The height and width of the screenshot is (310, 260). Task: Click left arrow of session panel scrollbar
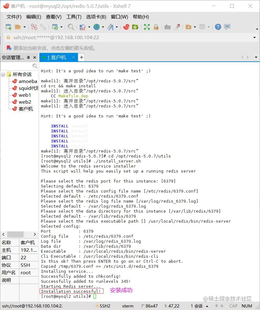click(3, 234)
